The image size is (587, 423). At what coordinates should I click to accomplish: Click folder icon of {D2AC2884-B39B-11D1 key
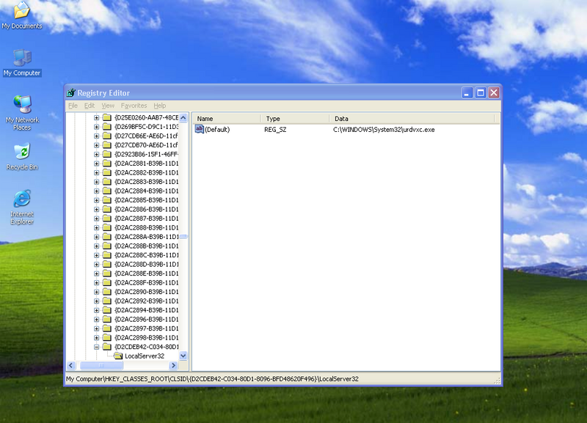tap(107, 191)
